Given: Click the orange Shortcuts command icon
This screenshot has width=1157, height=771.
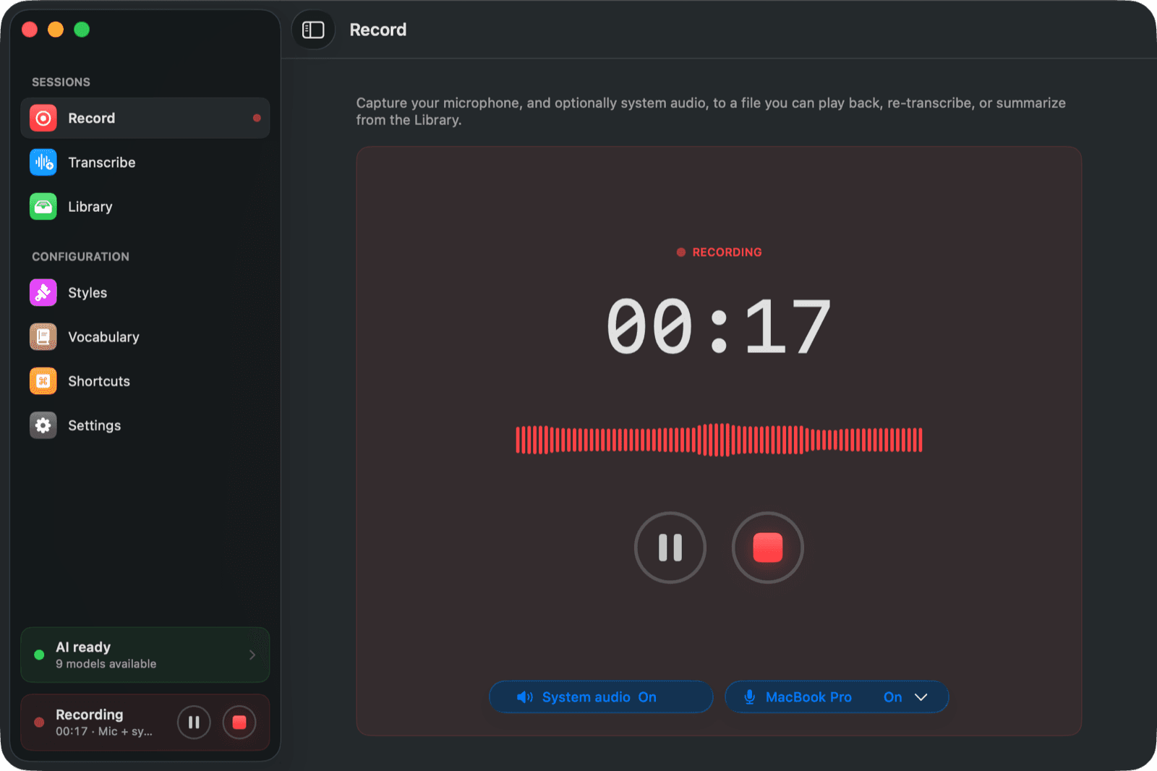Looking at the screenshot, I should point(43,380).
